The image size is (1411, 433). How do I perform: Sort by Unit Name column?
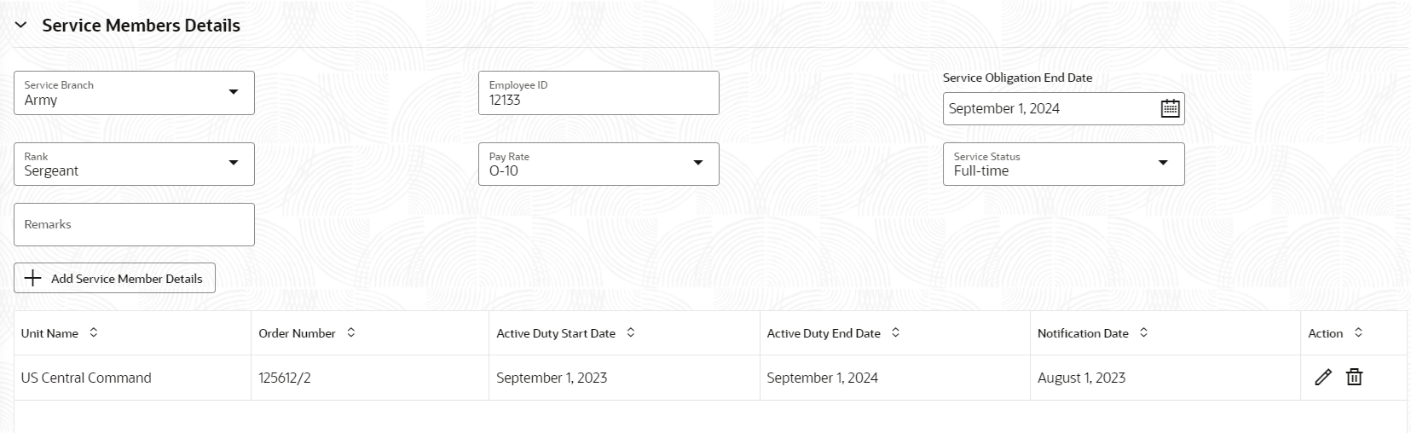(x=94, y=332)
